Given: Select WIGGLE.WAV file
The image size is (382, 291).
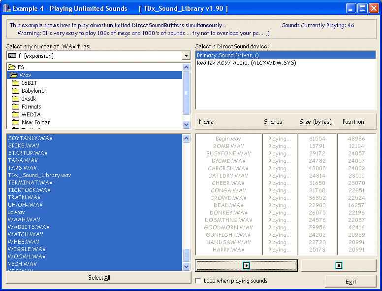Looking at the screenshot, I should pyautogui.click(x=95, y=249).
